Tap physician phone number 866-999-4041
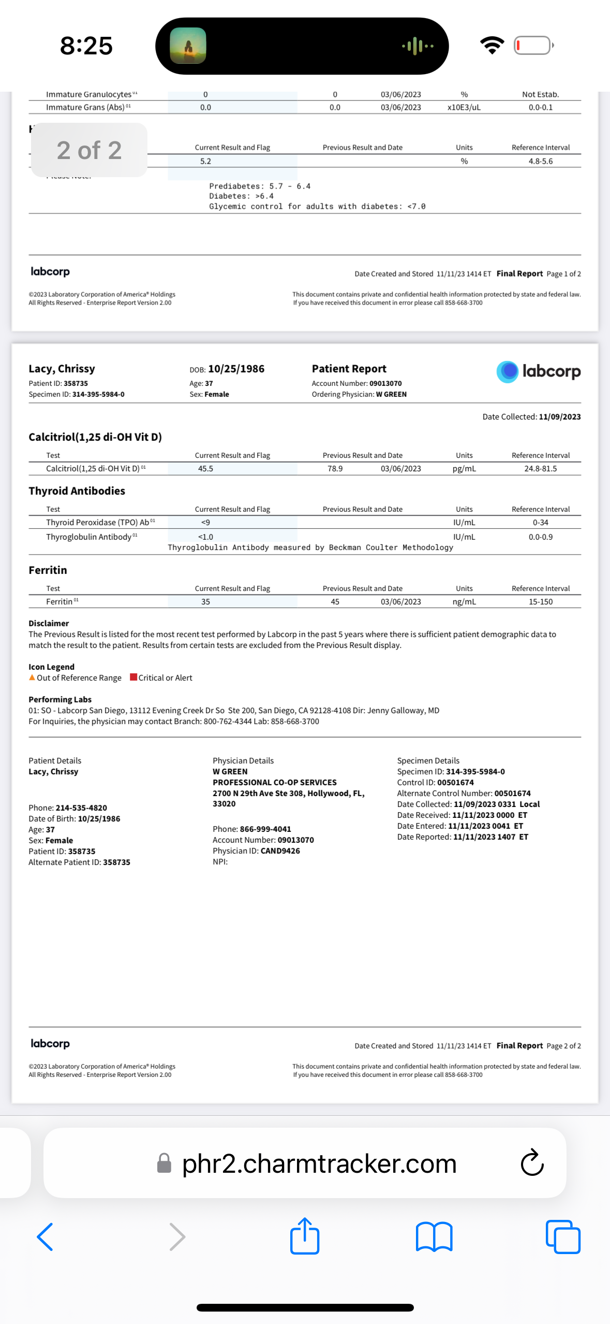The width and height of the screenshot is (610, 1324). [265, 829]
